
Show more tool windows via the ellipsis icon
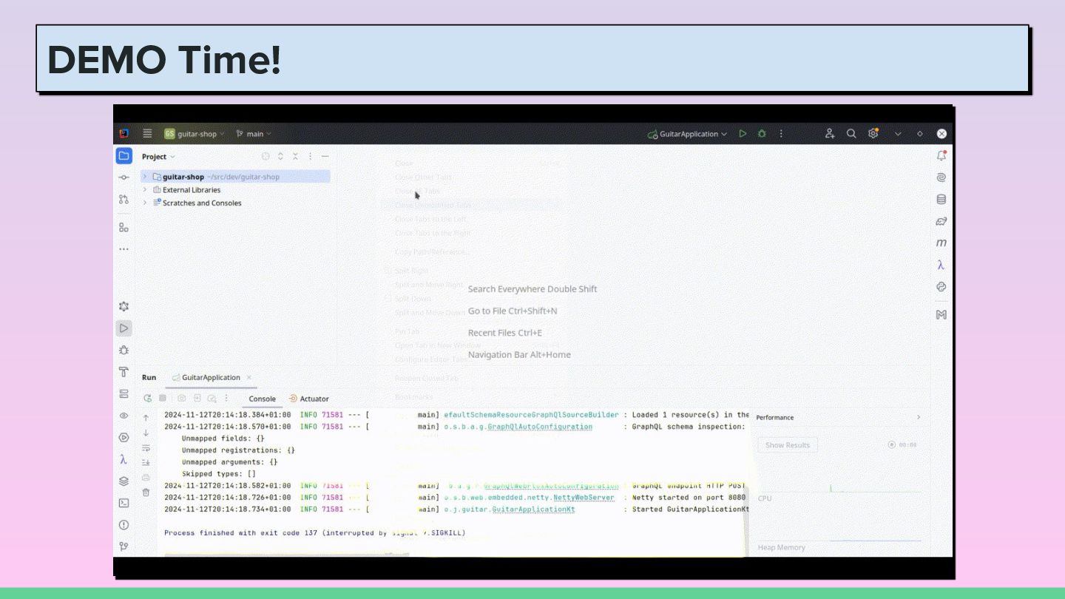(124, 249)
